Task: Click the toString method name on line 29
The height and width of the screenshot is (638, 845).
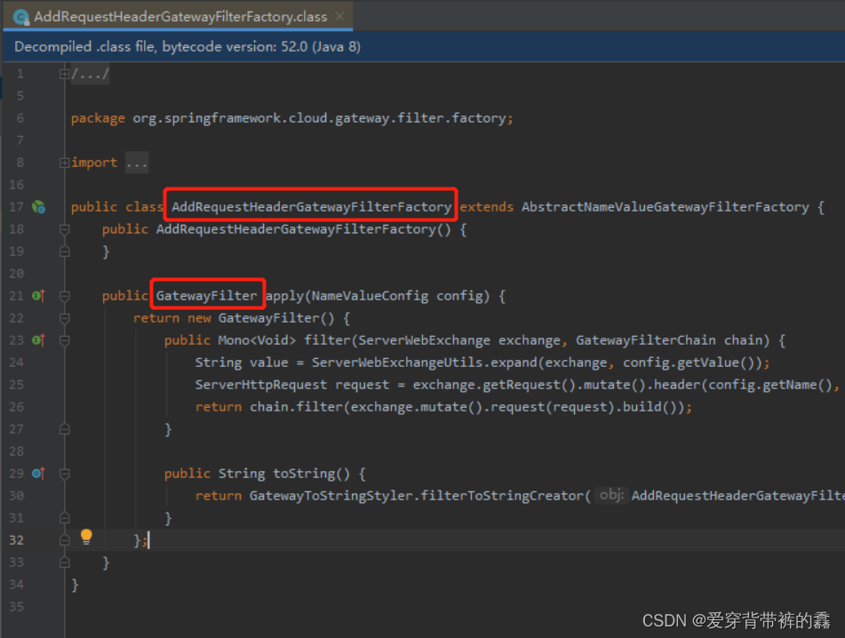Action: tap(304, 474)
